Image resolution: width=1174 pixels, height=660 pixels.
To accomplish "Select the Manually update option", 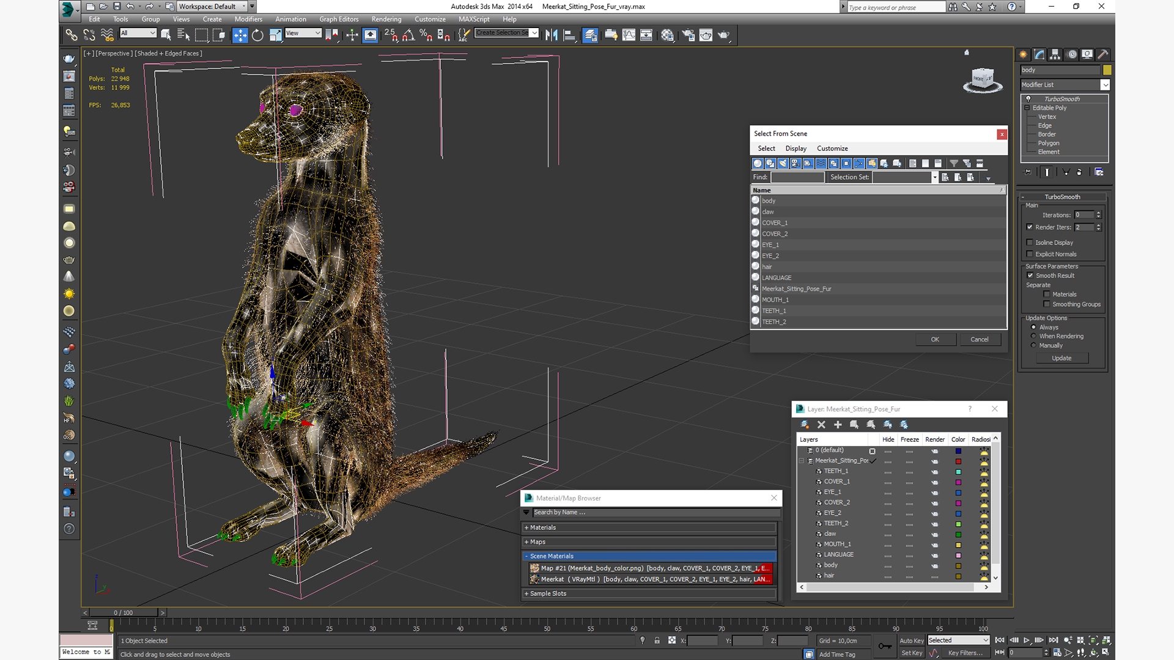I will [x=1034, y=345].
